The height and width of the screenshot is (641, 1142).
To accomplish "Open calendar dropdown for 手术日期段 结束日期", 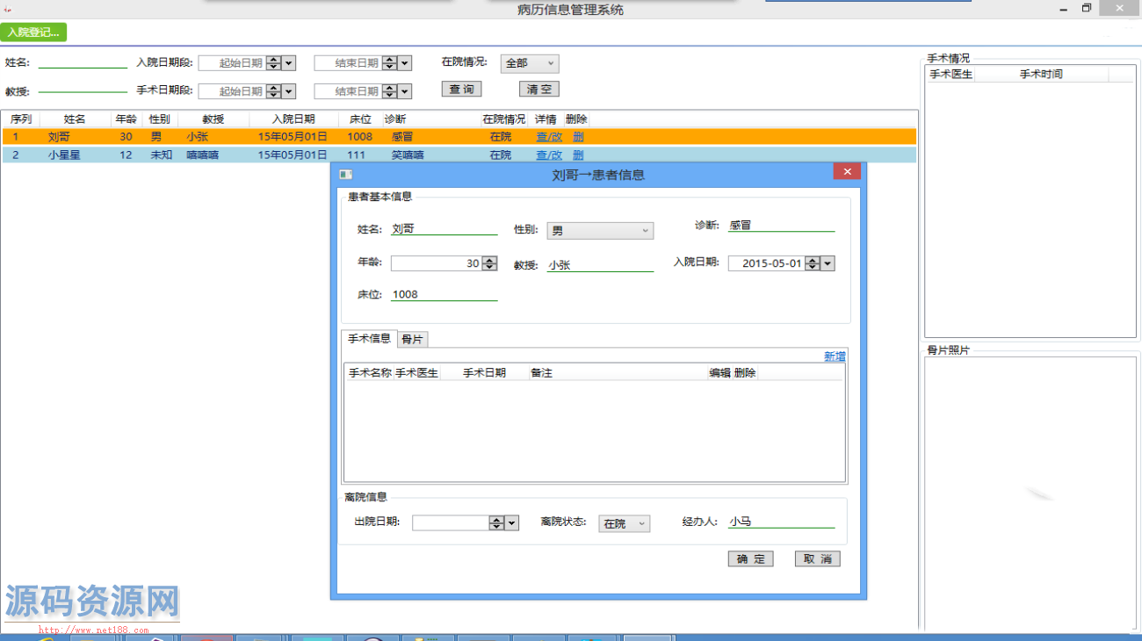I will (405, 91).
